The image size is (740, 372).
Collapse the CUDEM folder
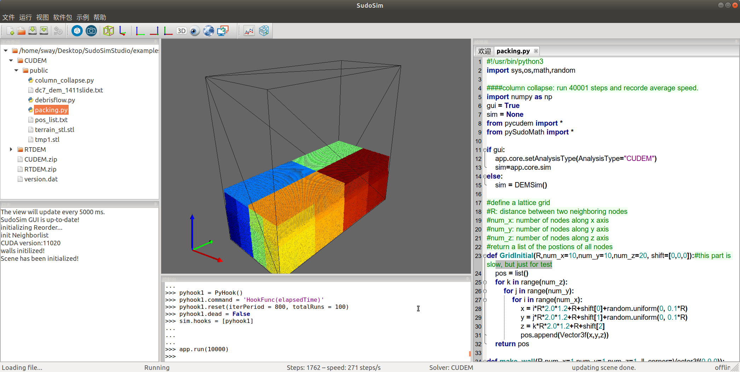(11, 61)
